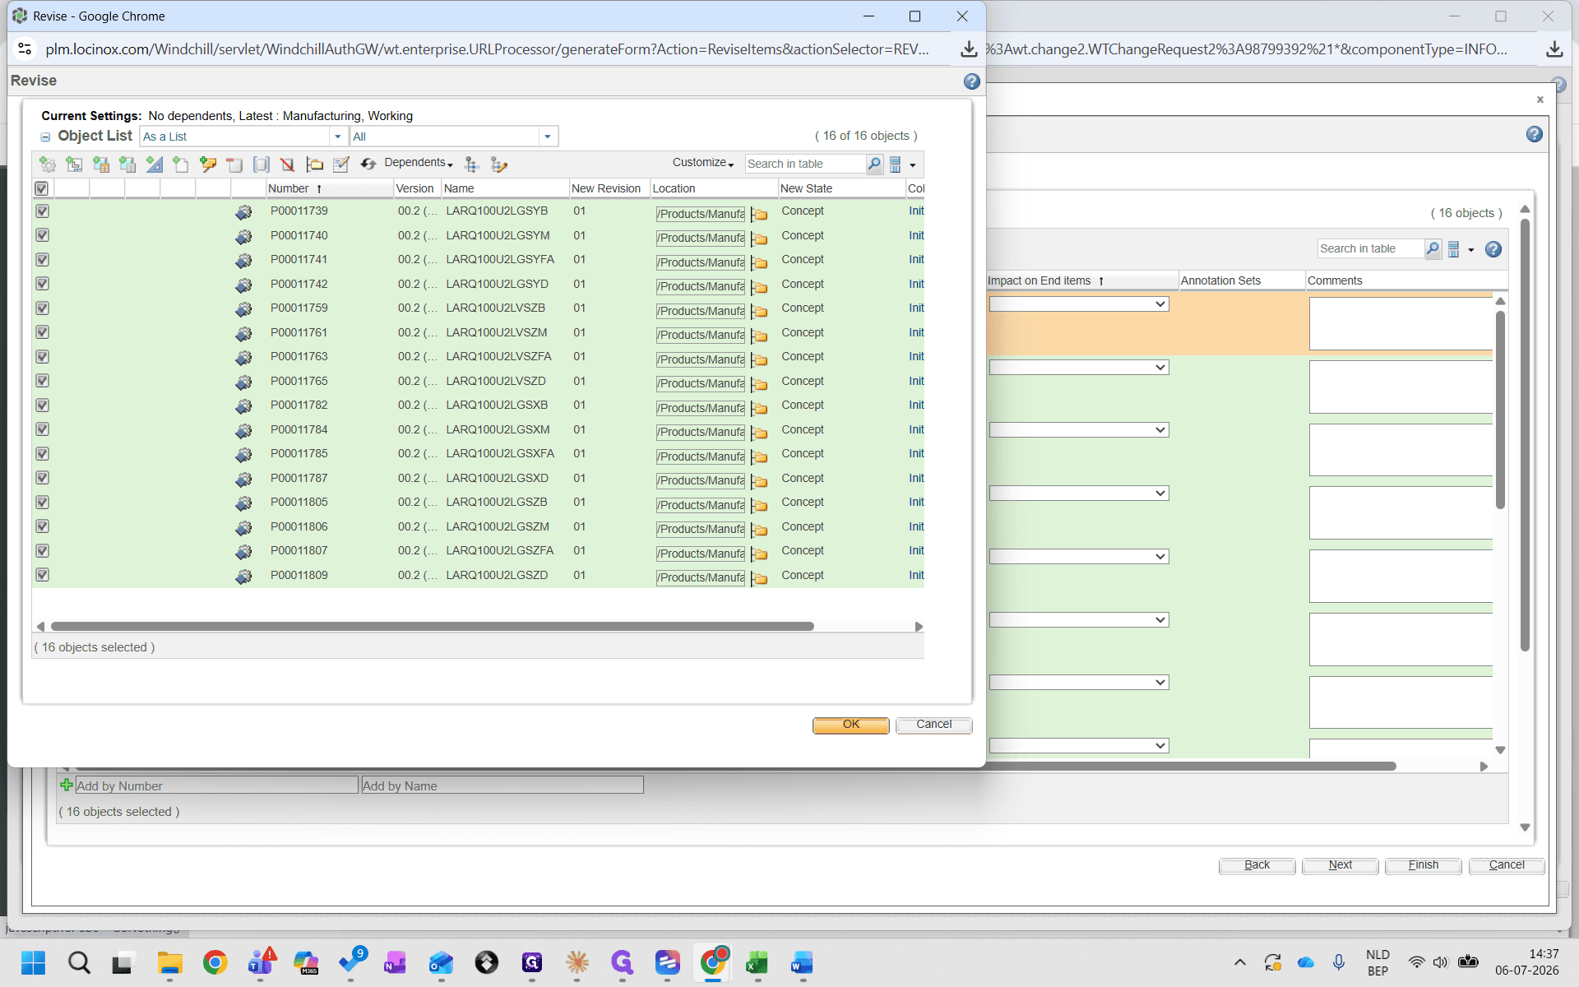
Task: Open the Customize menu
Action: click(x=703, y=163)
